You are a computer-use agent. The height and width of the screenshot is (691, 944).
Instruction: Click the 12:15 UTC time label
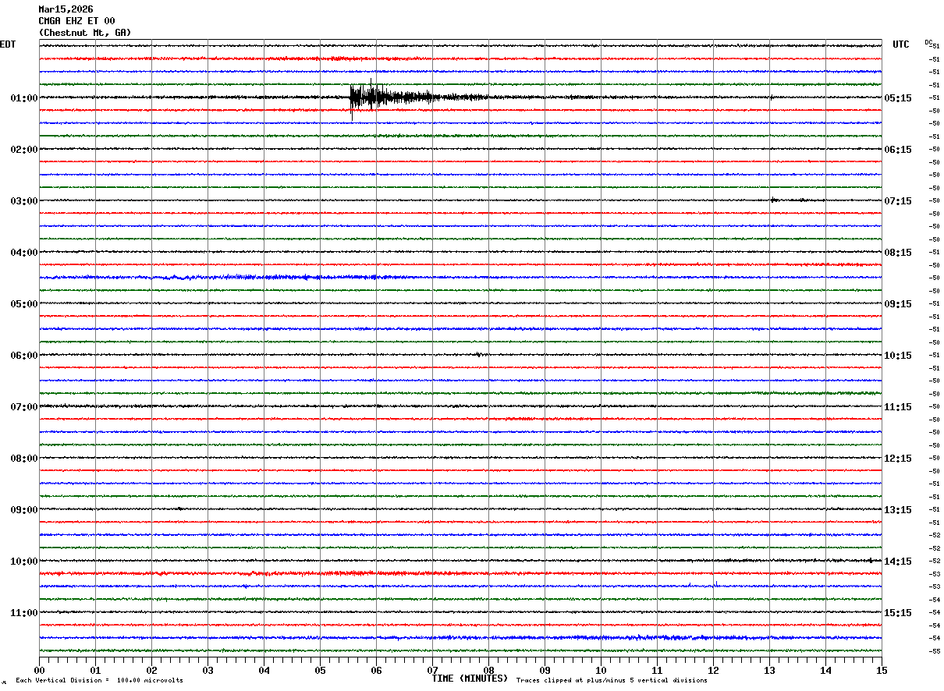[897, 459]
